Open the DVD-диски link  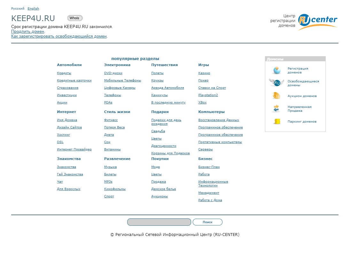click(113, 73)
